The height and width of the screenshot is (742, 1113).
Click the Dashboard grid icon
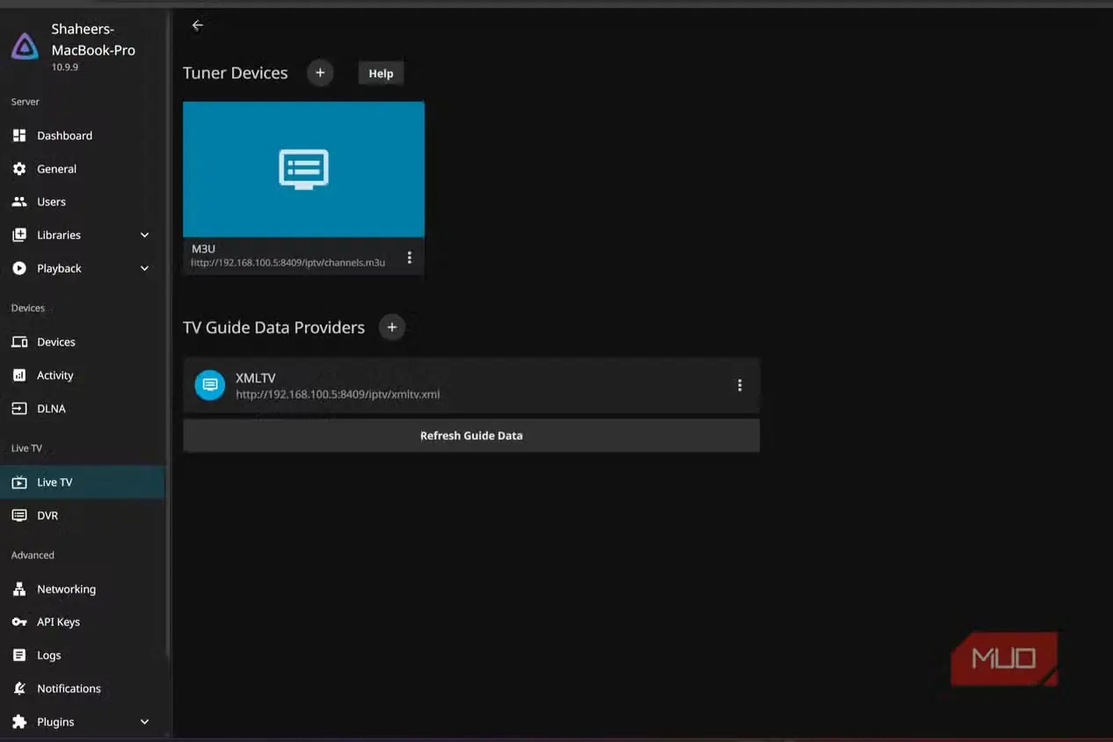pos(19,135)
